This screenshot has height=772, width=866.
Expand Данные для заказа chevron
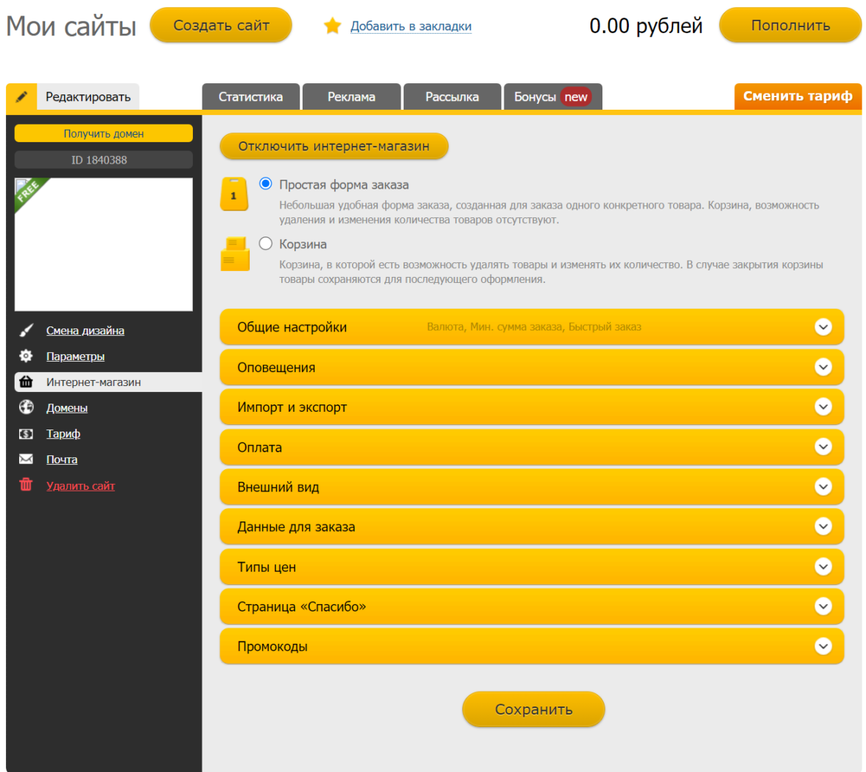(823, 526)
